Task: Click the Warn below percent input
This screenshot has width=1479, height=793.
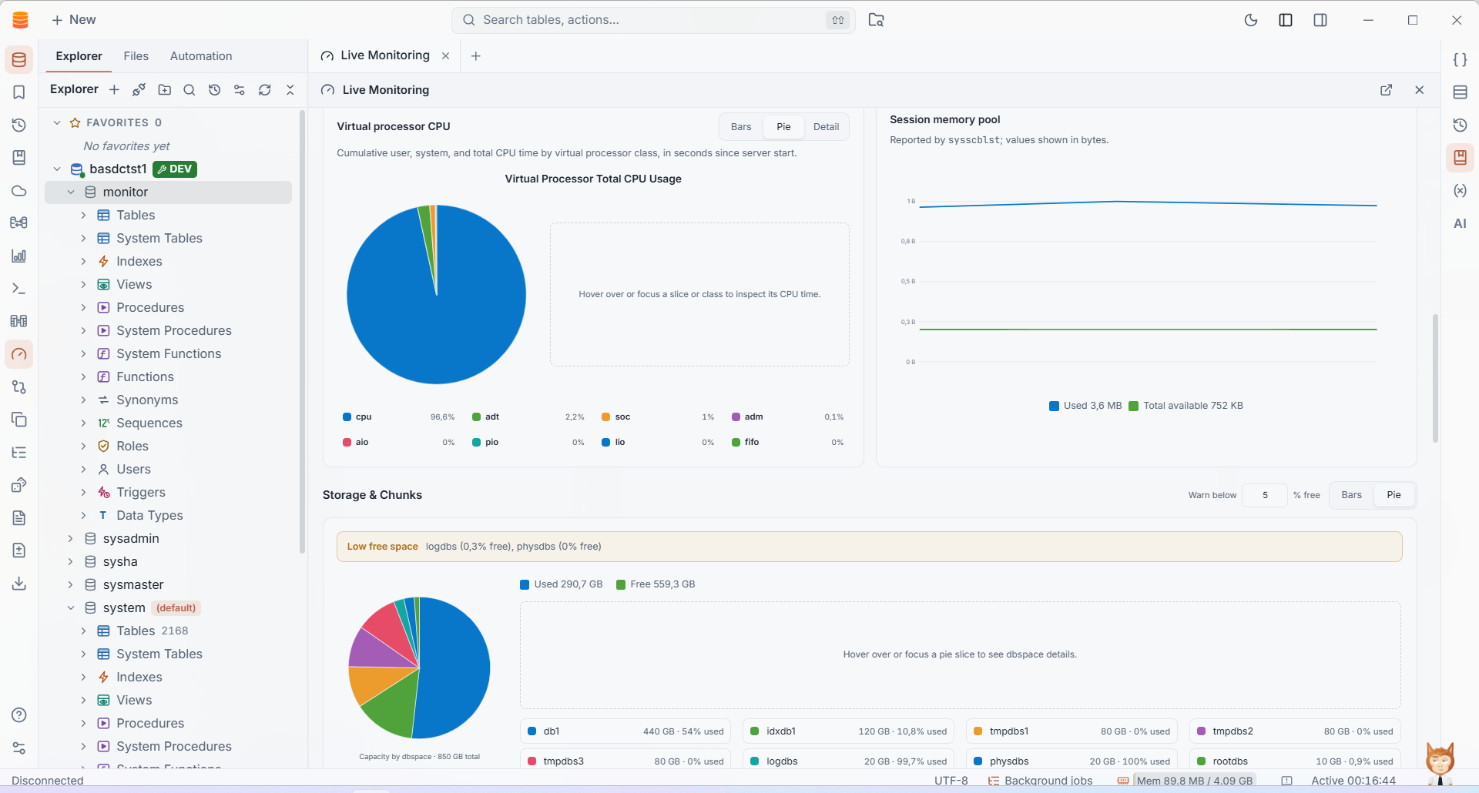Action: 1265,495
